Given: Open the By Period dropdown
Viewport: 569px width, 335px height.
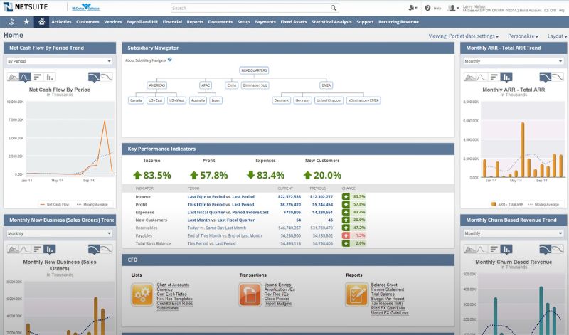Looking at the screenshot, I should click(x=59, y=61).
